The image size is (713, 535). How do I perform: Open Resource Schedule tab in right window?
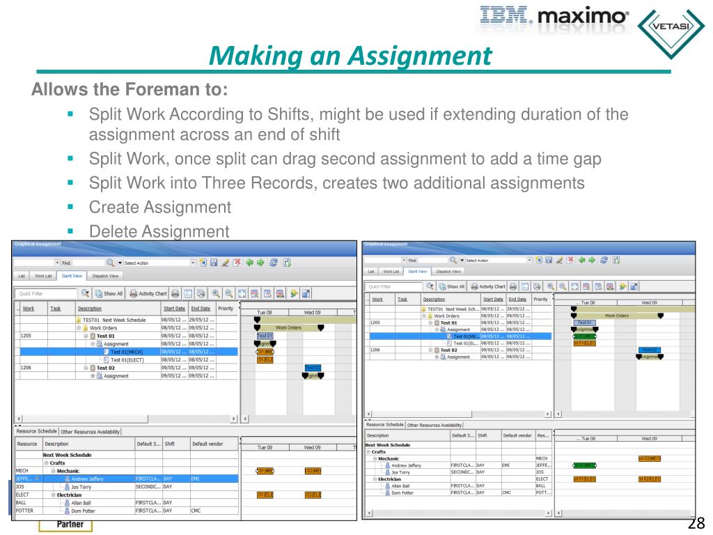click(384, 425)
